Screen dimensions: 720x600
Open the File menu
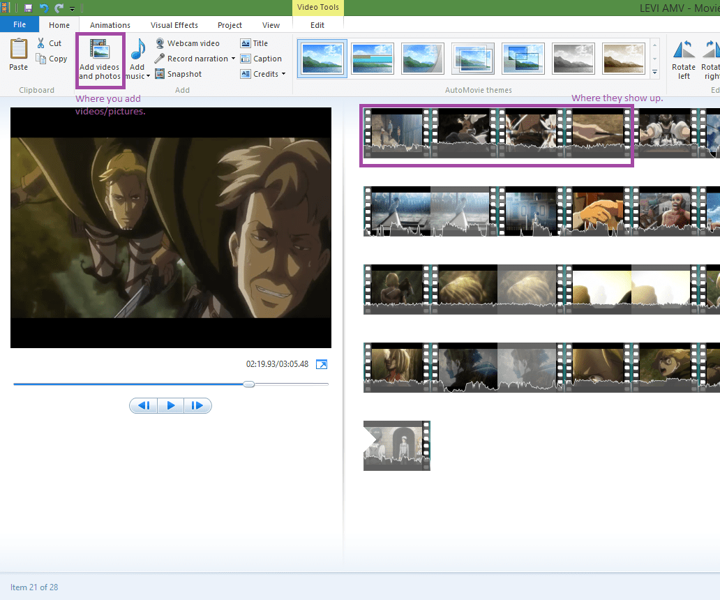20,24
